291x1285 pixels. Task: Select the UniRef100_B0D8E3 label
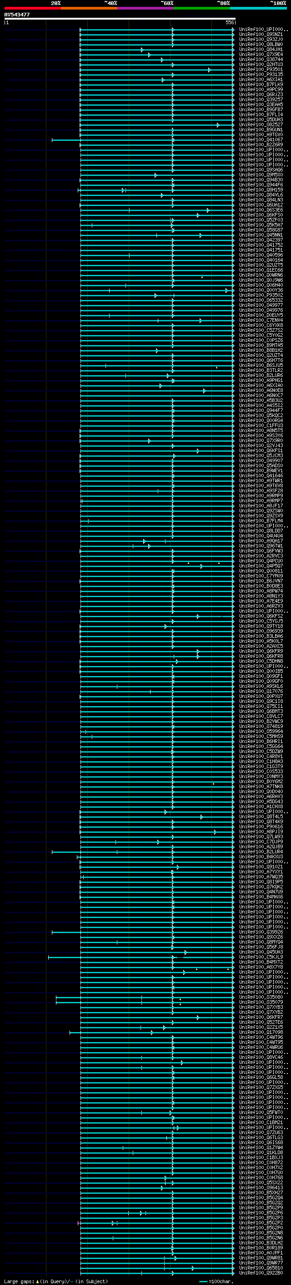261,586
